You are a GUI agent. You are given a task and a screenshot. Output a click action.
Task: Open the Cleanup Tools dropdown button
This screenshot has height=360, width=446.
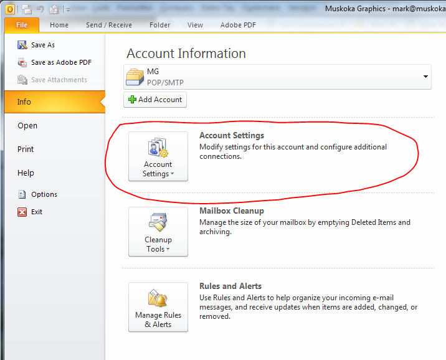[x=158, y=232]
